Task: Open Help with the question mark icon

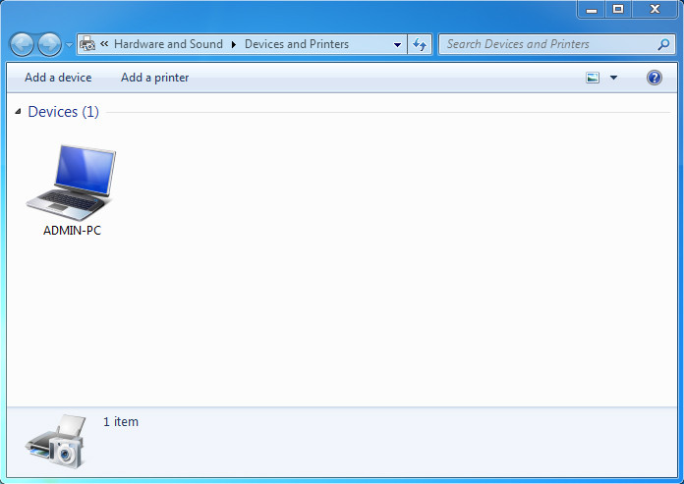Action: pos(655,78)
